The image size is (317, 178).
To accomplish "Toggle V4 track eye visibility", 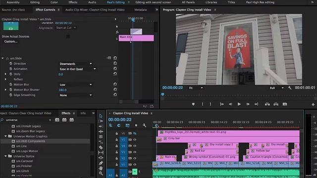I will [x=135, y=146].
